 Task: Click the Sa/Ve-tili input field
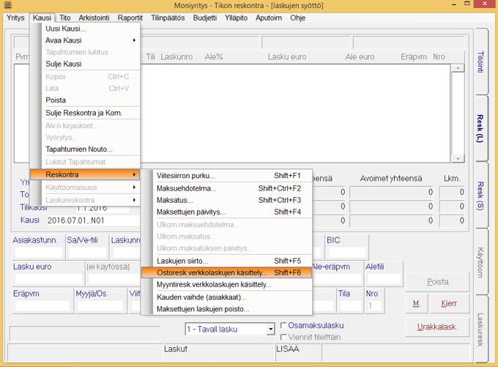point(87,253)
